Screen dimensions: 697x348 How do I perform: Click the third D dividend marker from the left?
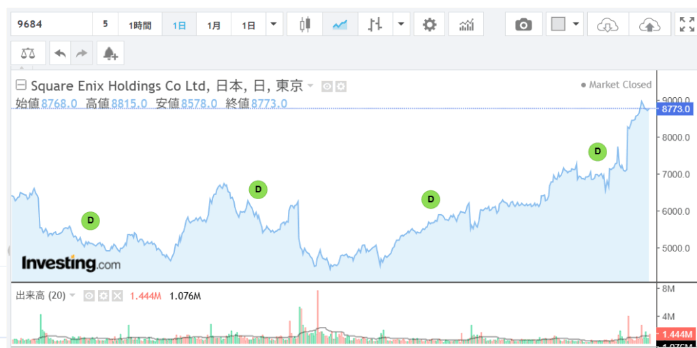point(430,199)
